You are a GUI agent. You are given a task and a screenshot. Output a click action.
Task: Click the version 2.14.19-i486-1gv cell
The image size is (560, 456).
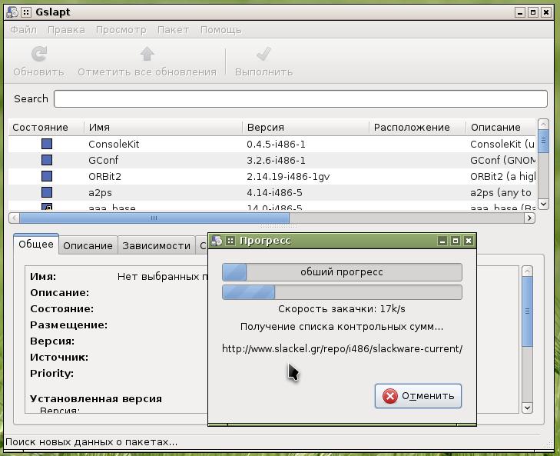(288, 176)
